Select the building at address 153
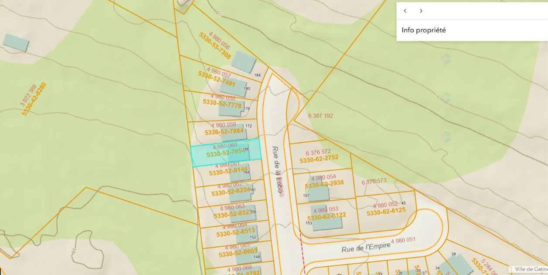 326,217
